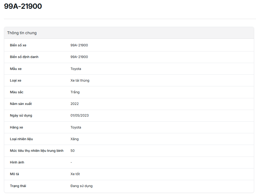
Task: Select the Xăng fuel type value
Action: [74, 139]
